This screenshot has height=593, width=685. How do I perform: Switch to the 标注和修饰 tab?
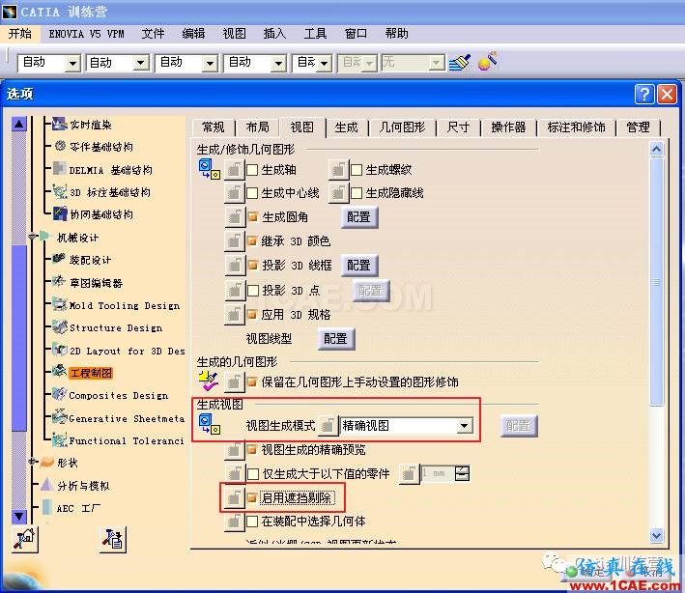point(576,127)
